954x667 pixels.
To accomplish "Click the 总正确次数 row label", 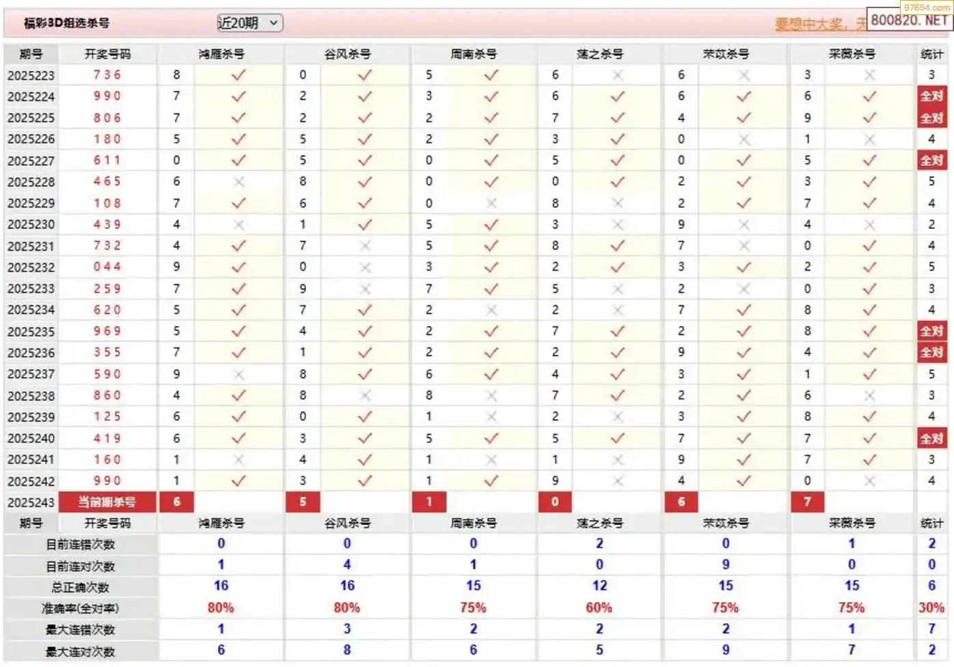I will 81,588.
